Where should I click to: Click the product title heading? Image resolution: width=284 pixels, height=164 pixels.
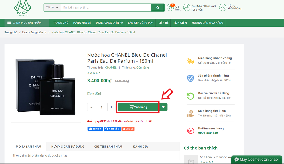127,58
